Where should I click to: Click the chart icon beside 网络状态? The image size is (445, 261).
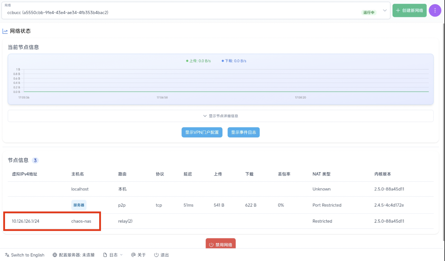[x=5, y=31]
